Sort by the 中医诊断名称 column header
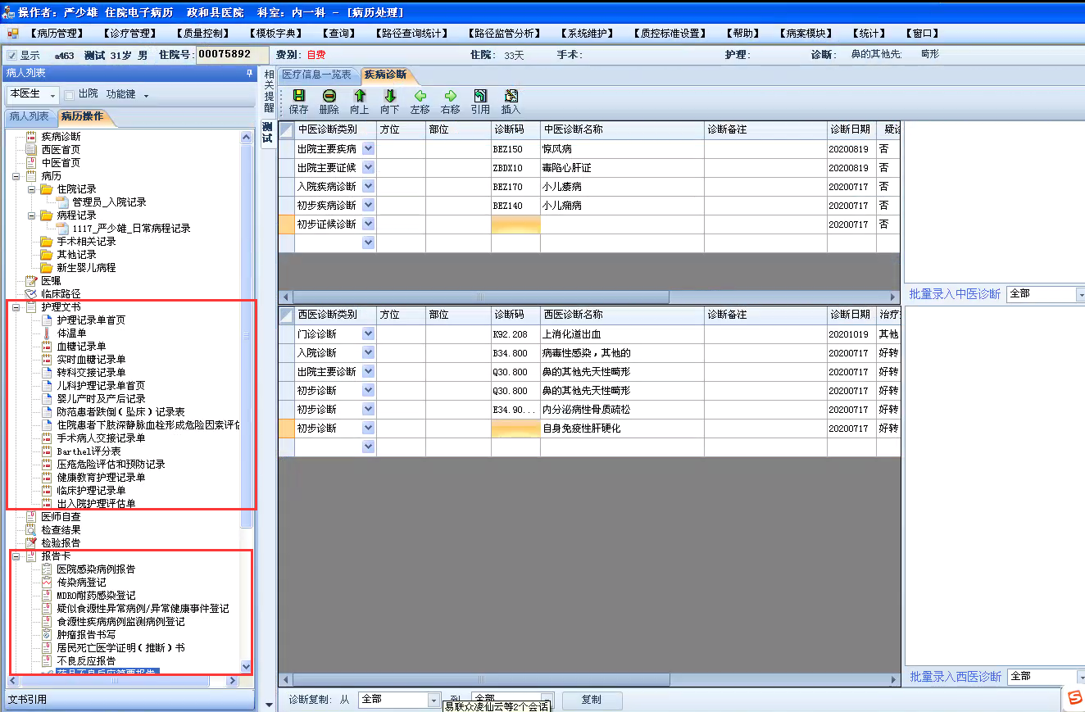The image size is (1085, 712). coord(622,129)
